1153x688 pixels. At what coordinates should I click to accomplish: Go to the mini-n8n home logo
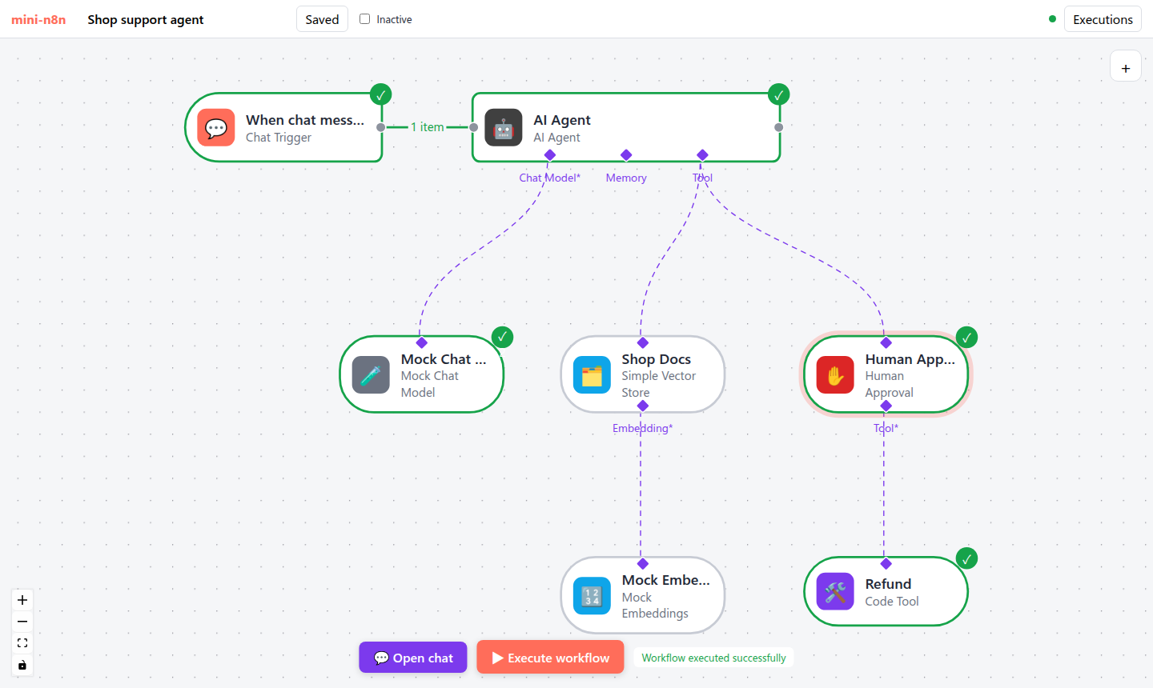(38, 19)
